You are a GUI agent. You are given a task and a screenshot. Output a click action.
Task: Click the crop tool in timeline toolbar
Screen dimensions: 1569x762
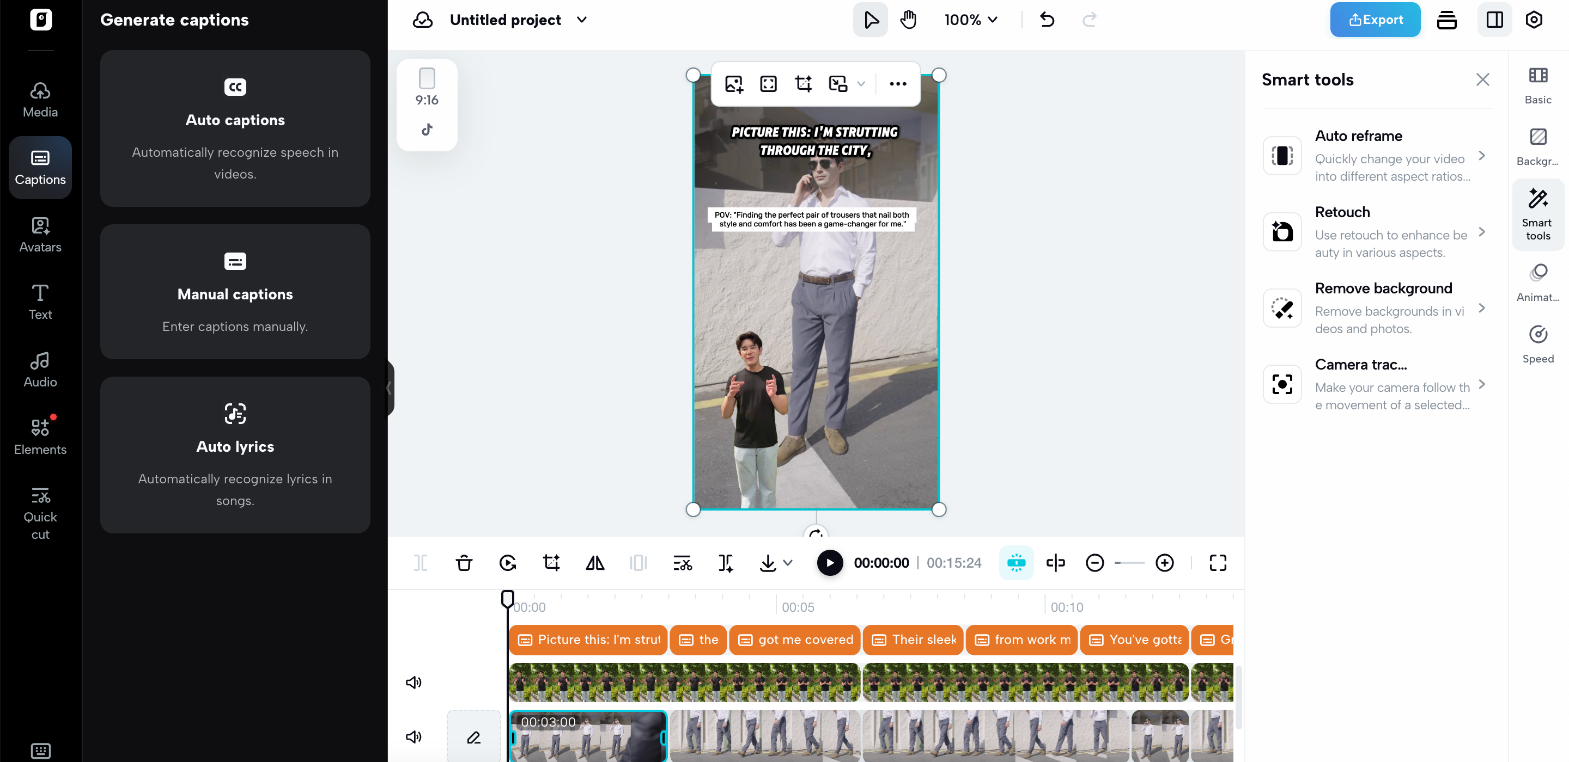[x=551, y=563]
